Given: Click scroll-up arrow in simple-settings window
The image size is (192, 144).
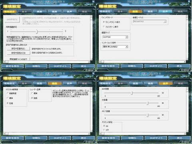Looking at the screenshot, I should click(x=91, y=16).
